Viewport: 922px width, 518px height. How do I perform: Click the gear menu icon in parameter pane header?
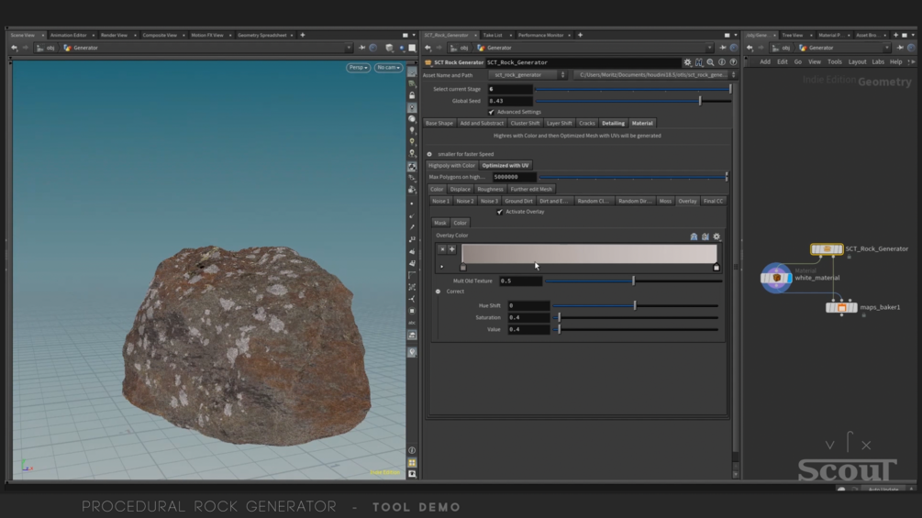pyautogui.click(x=687, y=62)
